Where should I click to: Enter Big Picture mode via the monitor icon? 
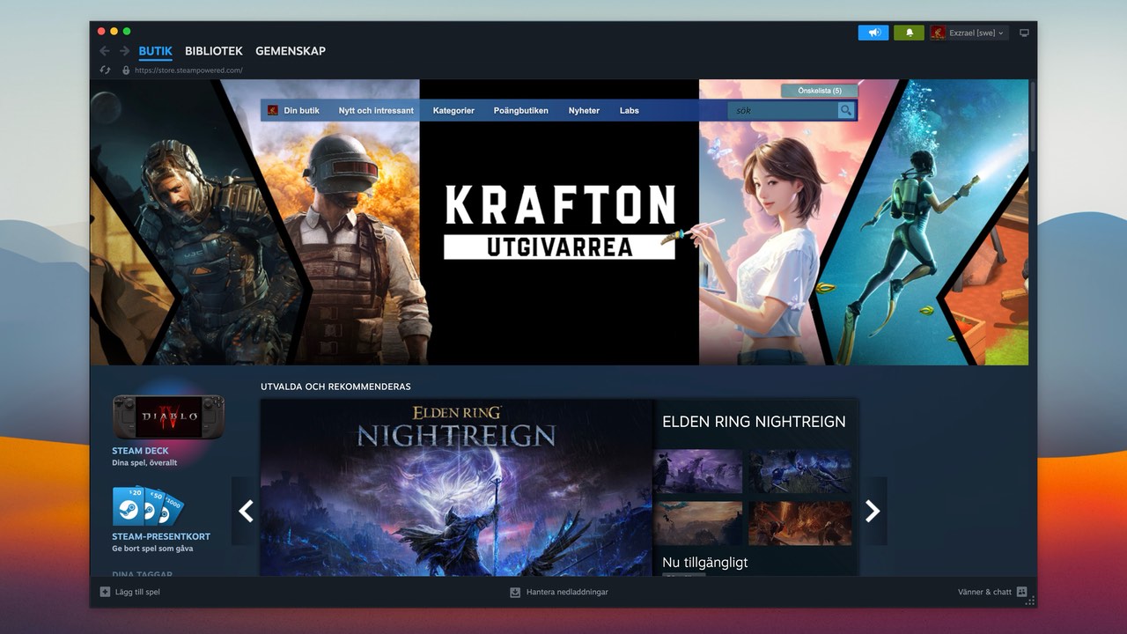coord(1023,32)
